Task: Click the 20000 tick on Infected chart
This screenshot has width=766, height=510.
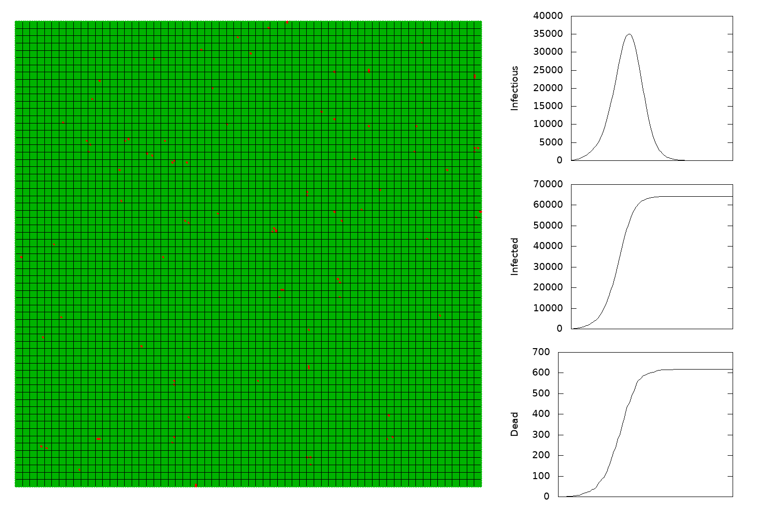Action: [x=548, y=287]
